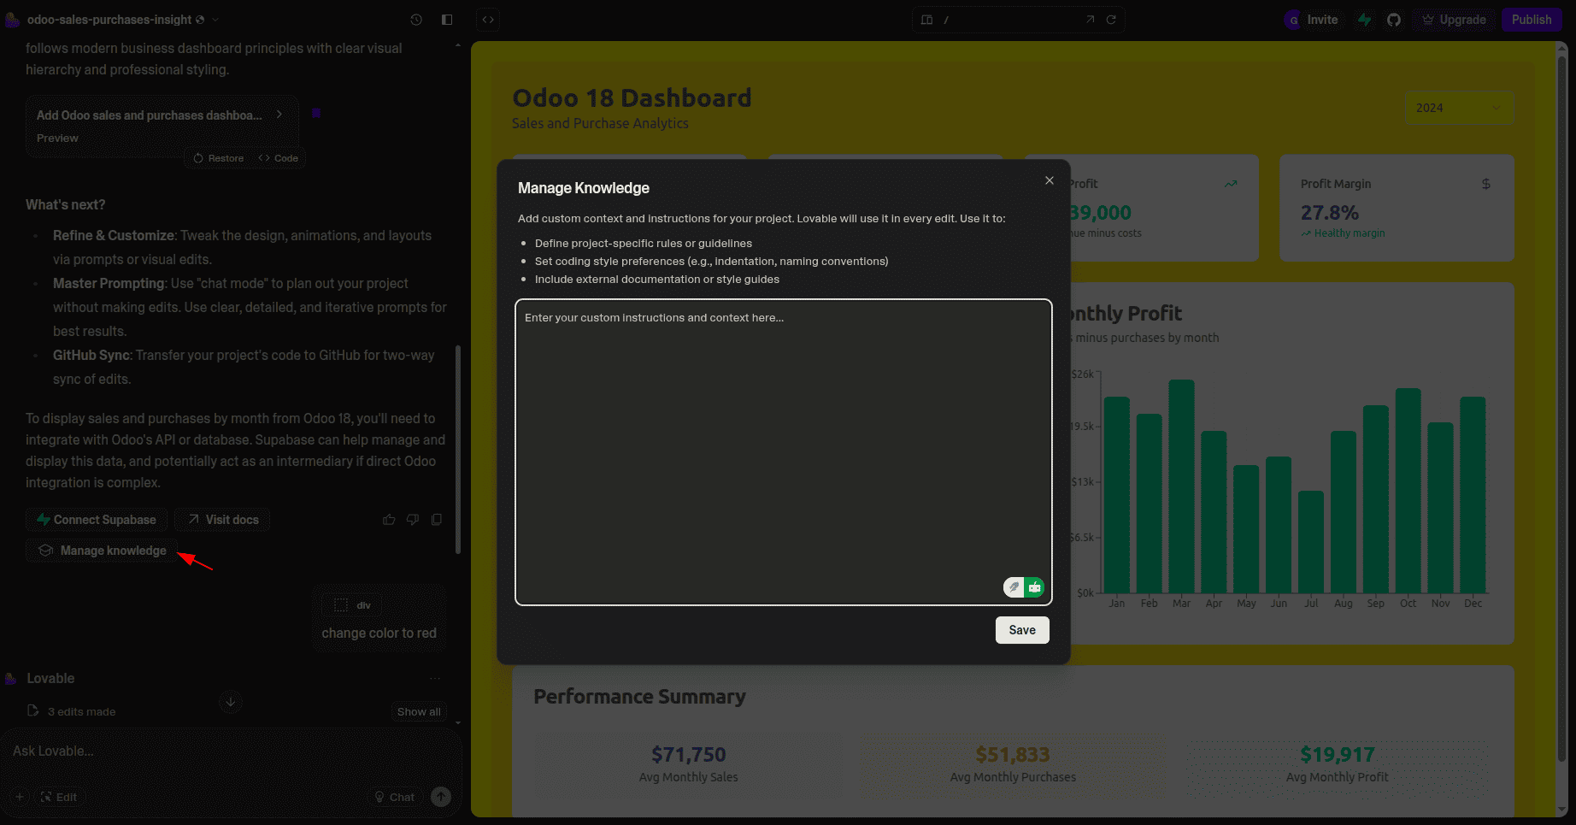Image resolution: width=1576 pixels, height=825 pixels.
Task: Click the '27.8%' profit margin value
Action: [1330, 212]
